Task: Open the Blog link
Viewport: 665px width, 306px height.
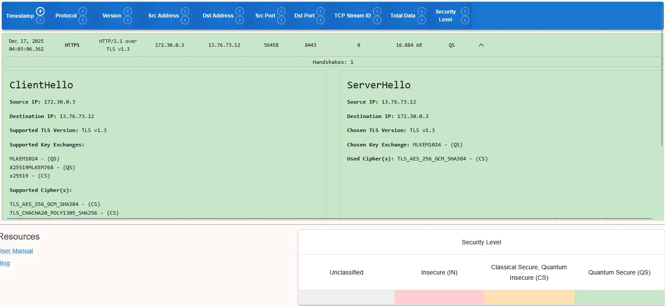Action: click(x=5, y=263)
